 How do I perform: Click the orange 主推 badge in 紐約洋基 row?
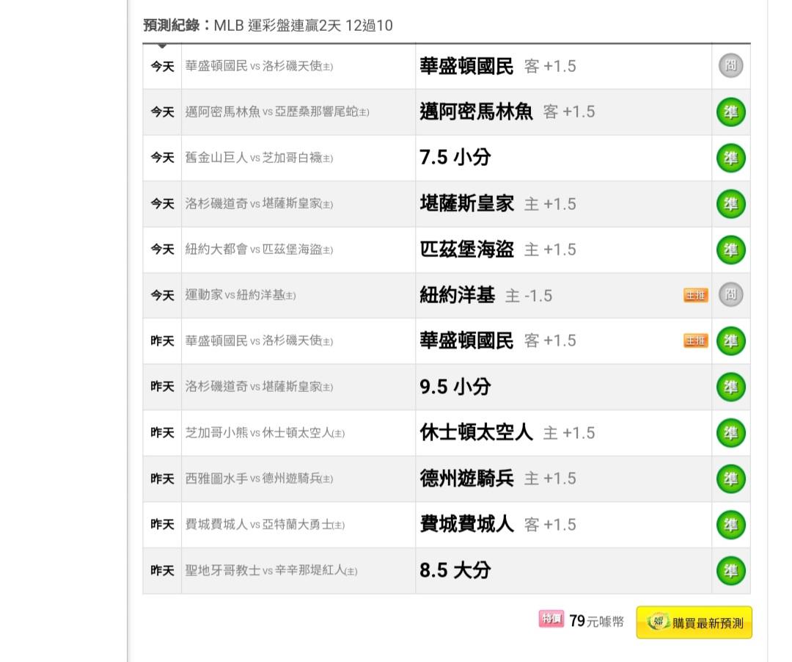click(695, 295)
